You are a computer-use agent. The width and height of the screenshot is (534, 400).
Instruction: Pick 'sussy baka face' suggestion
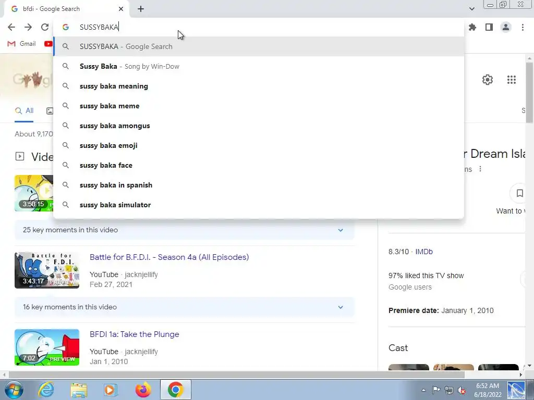[259, 165]
